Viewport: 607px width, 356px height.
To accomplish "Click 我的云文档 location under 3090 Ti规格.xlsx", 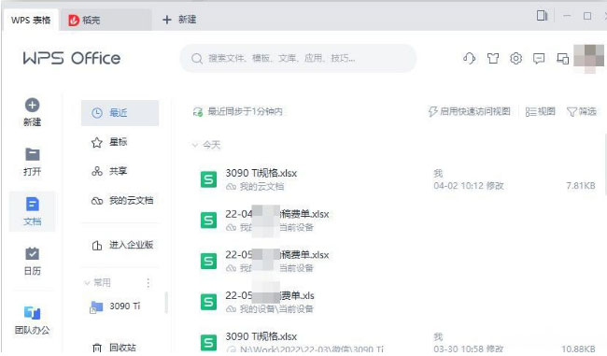I will pyautogui.click(x=261, y=187).
